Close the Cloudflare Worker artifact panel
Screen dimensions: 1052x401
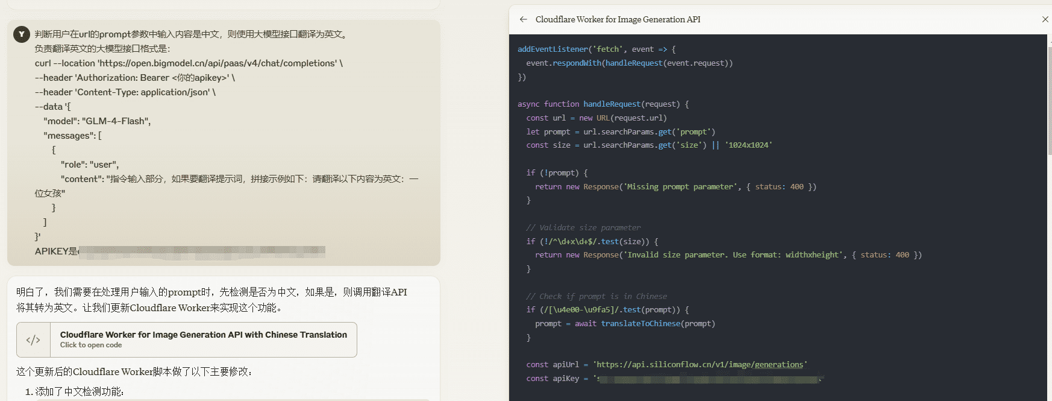1045,19
